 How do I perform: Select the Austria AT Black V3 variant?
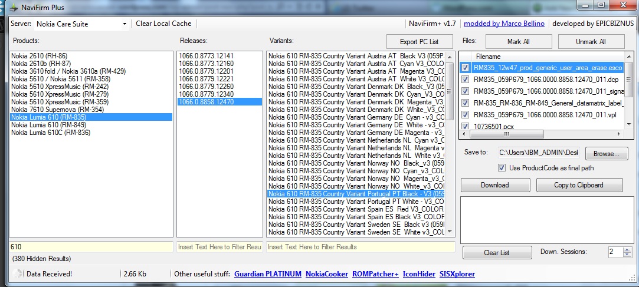pos(356,56)
